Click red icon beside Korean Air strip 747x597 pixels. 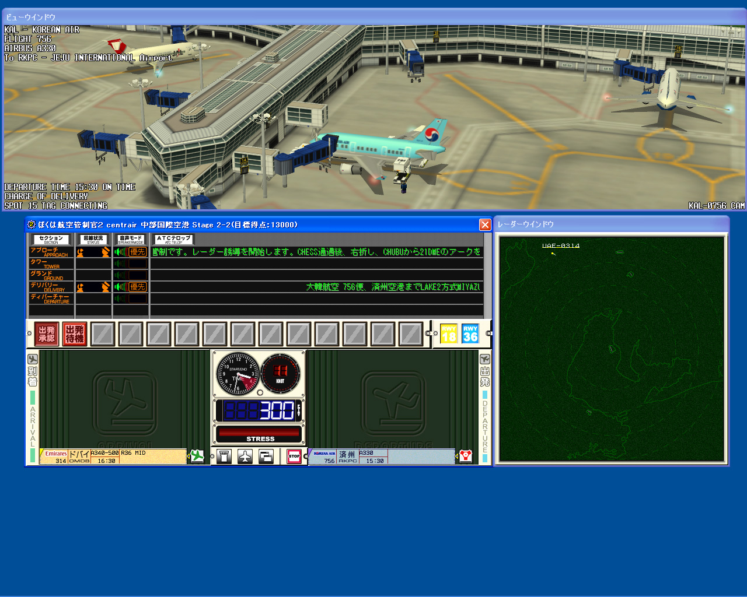point(465,456)
